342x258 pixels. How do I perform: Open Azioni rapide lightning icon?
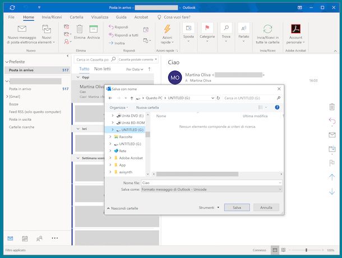tap(167, 29)
